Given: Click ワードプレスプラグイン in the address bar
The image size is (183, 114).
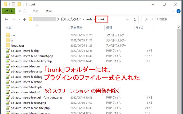Looking at the screenshot, I should [69, 19].
